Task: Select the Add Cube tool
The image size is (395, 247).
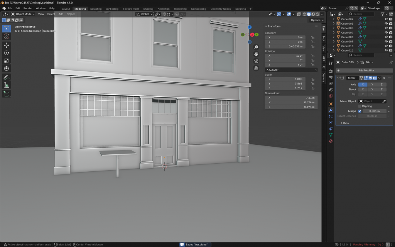Action: (7, 94)
